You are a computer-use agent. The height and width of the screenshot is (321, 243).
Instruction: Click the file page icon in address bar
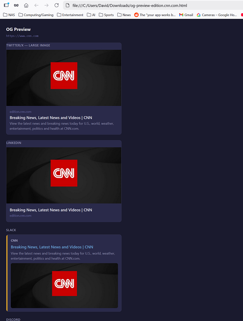(x=67, y=5)
